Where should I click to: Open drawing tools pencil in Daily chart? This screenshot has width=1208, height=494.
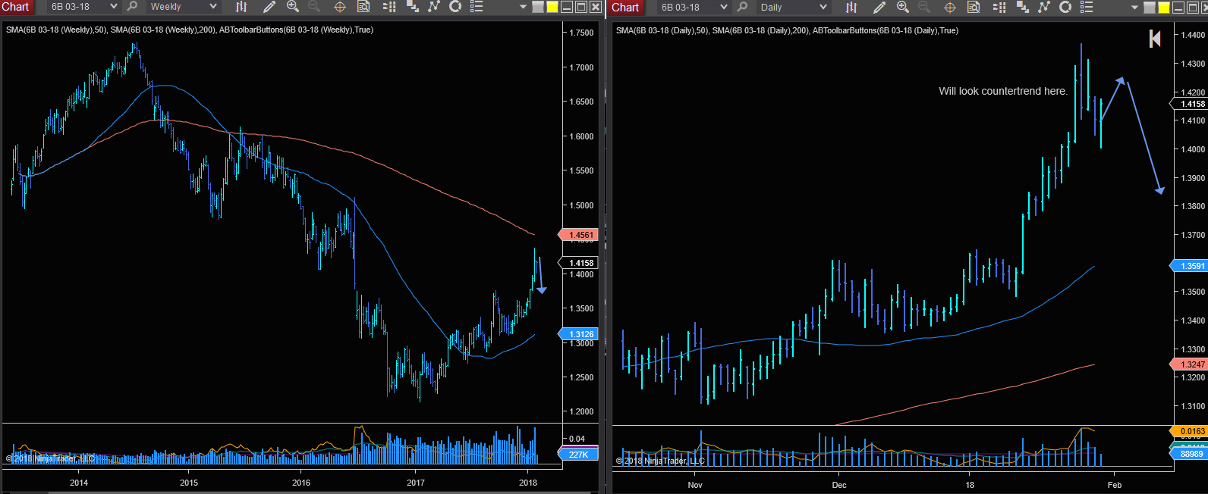tap(879, 7)
